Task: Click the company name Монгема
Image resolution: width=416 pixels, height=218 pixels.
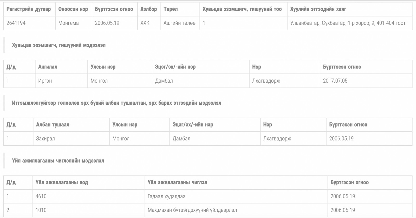Action: [68, 23]
